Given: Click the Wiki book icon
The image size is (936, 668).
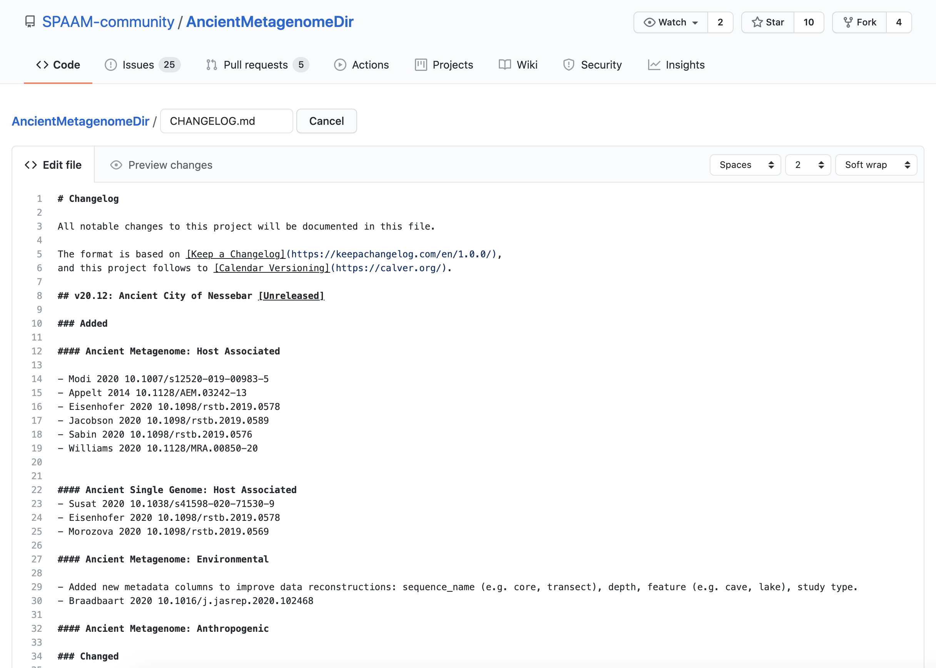Looking at the screenshot, I should [x=505, y=65].
